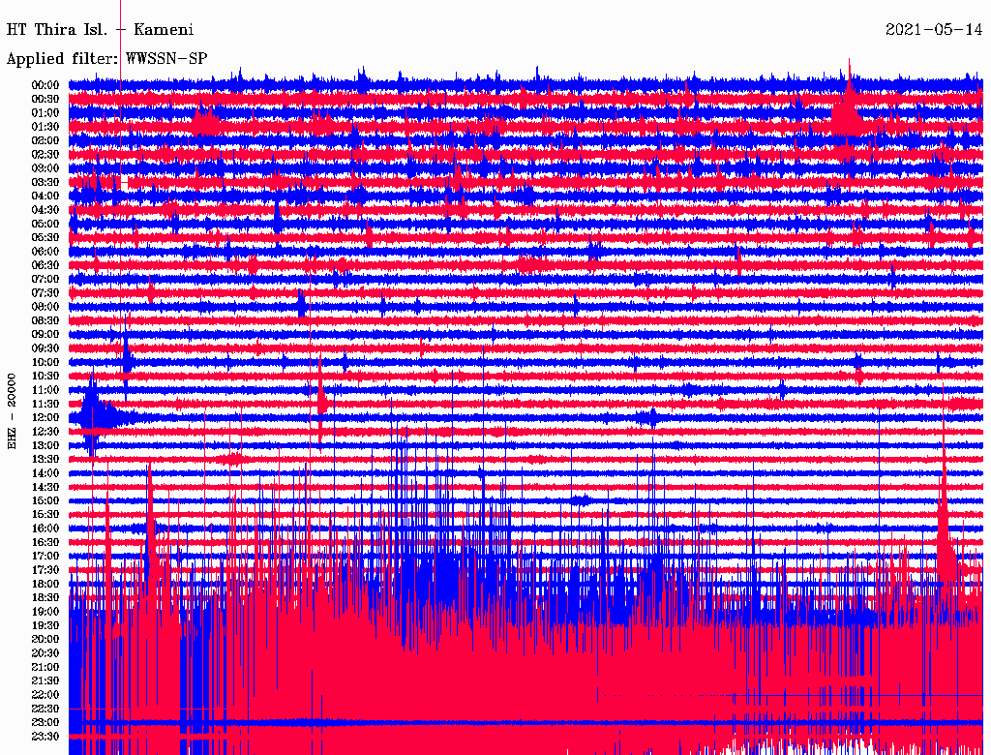The height and width of the screenshot is (755, 991).
Task: Select the 21:00 time row label
Action: pos(45,667)
